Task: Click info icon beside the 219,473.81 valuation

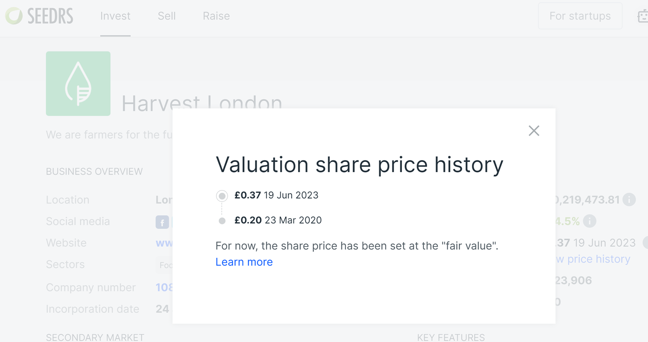Action: tap(629, 199)
